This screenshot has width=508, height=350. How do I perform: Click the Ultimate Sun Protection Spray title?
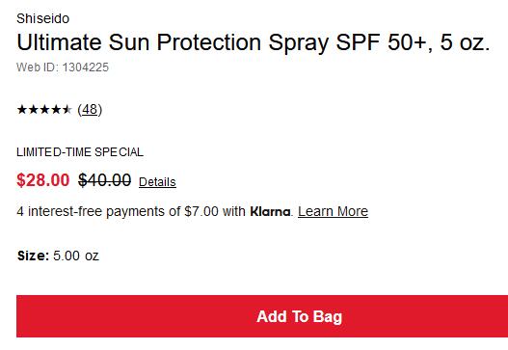[x=253, y=42]
